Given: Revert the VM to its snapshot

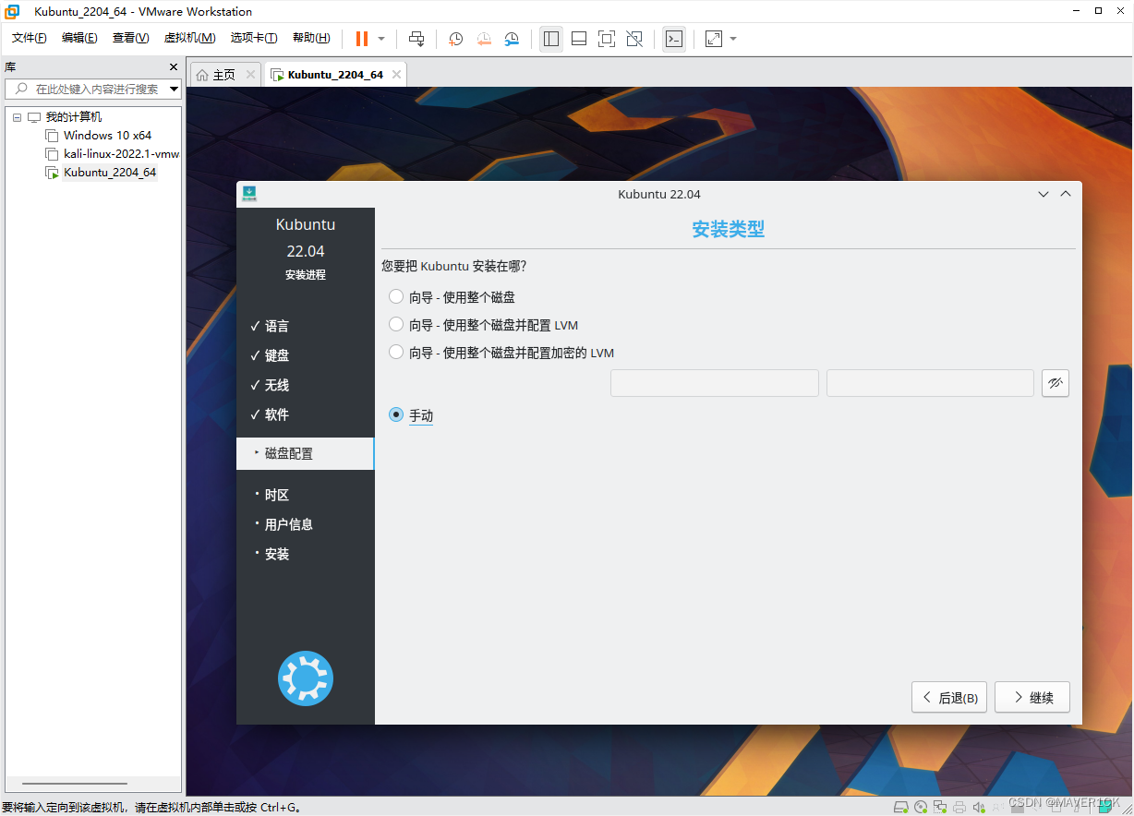Looking at the screenshot, I should [484, 39].
